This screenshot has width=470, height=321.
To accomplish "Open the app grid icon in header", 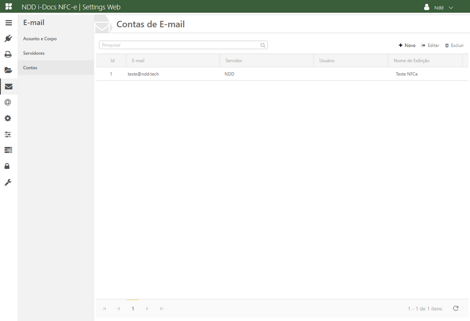I will (9, 6).
